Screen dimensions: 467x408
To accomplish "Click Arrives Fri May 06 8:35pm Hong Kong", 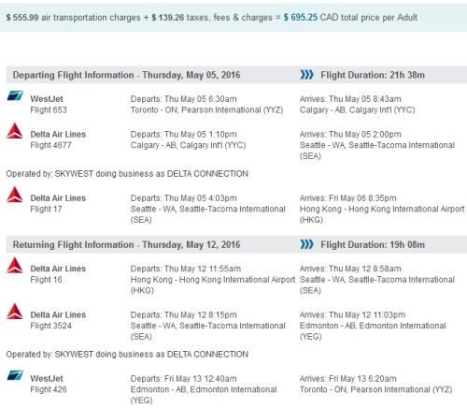I will pyautogui.click(x=382, y=209).
